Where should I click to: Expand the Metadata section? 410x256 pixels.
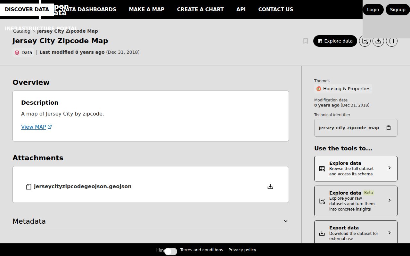(x=151, y=221)
